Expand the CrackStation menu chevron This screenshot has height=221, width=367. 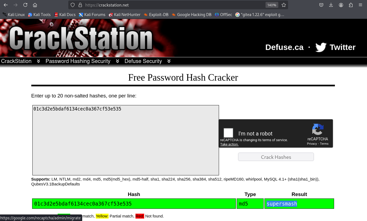[38, 61]
